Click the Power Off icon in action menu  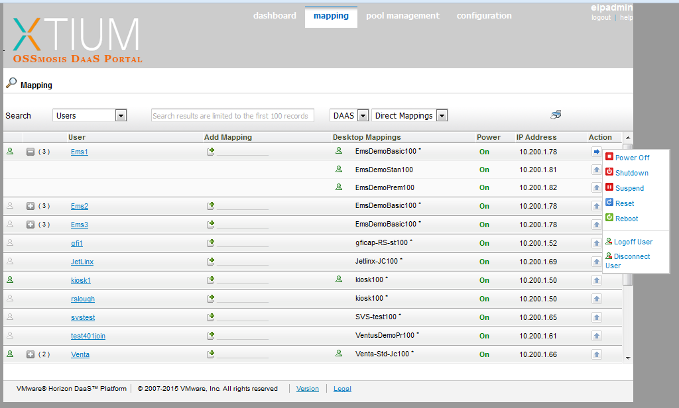[x=609, y=157]
